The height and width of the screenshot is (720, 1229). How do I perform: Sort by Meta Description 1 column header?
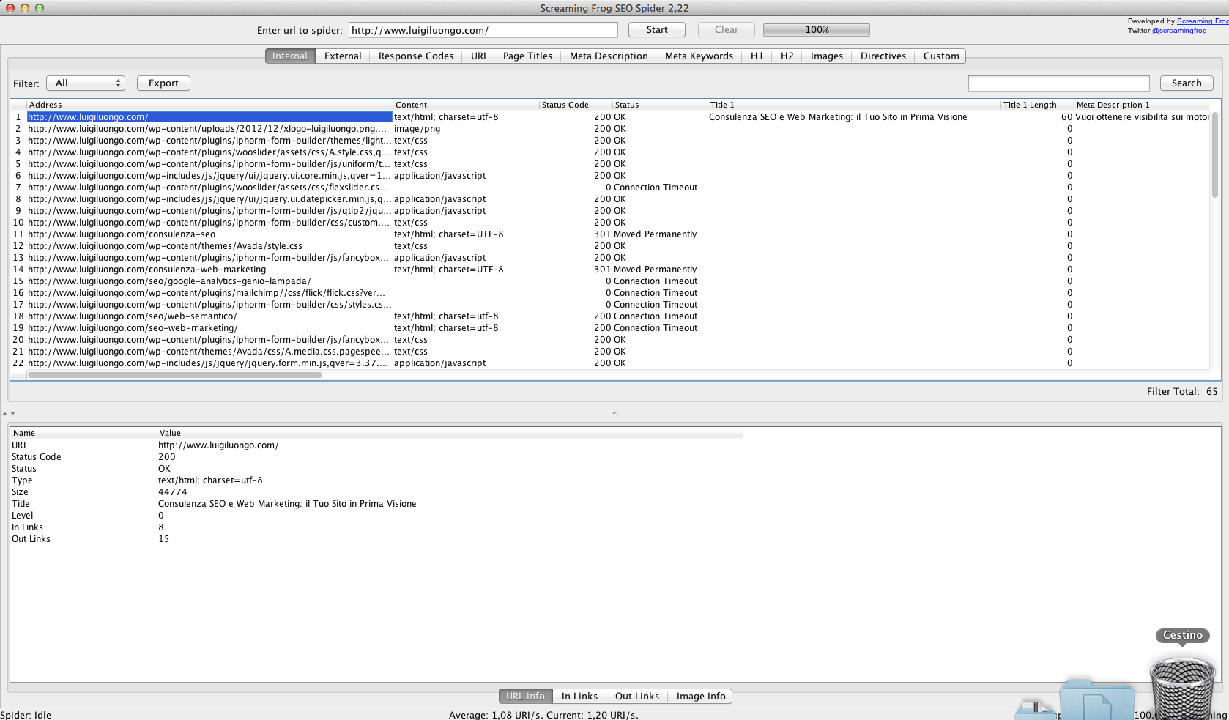(1142, 105)
